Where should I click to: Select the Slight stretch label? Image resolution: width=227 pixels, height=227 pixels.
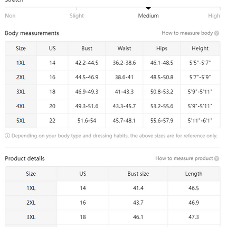(x=77, y=16)
